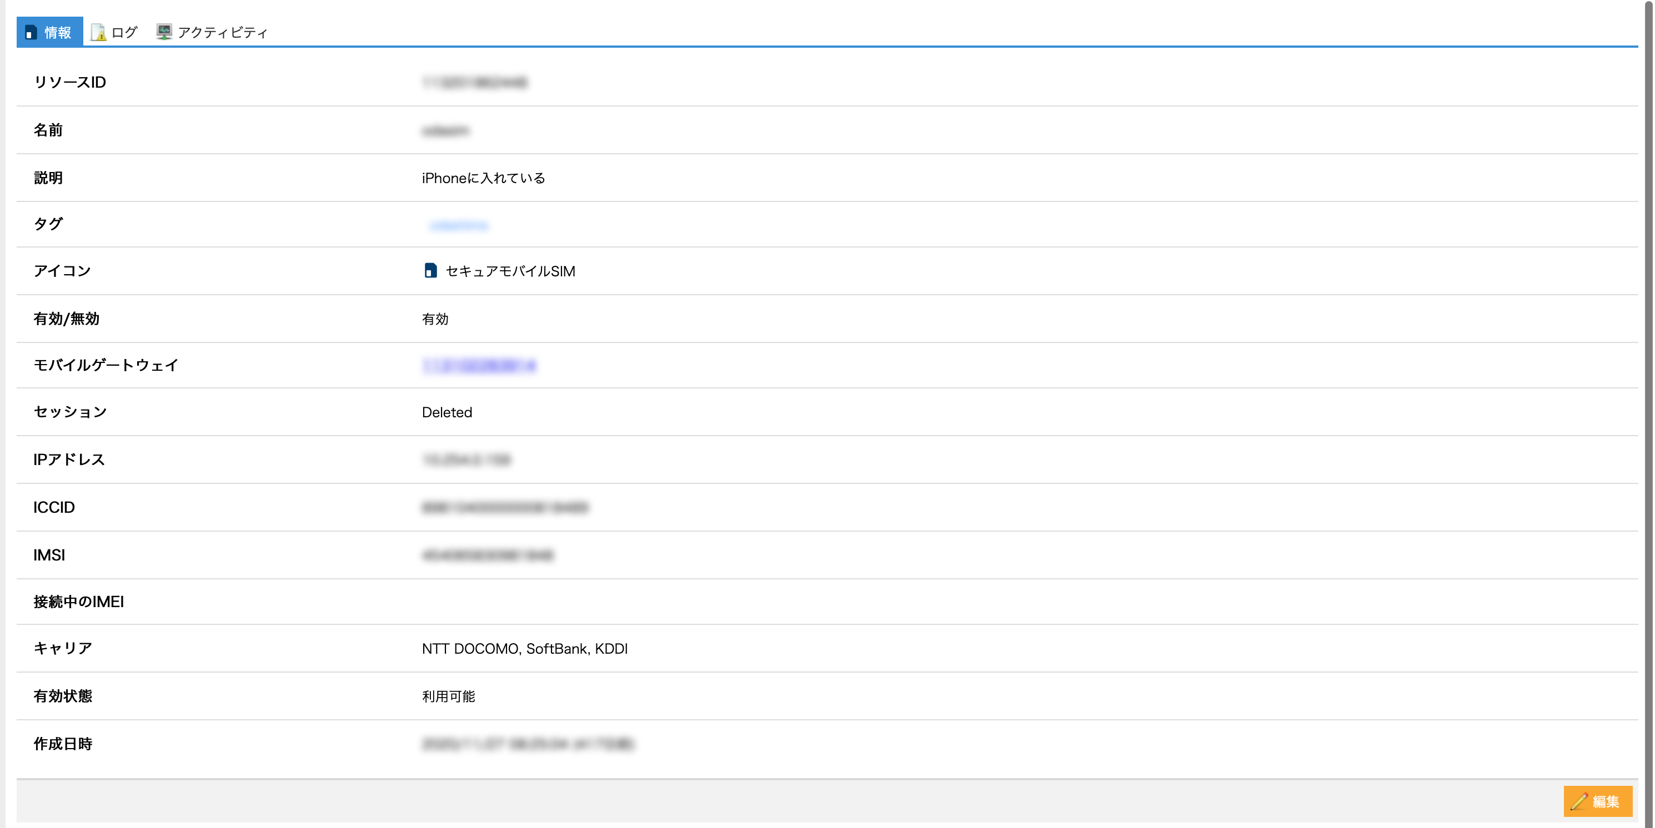This screenshot has width=1655, height=828.
Task: Click the Deleted session status
Action: 447,412
